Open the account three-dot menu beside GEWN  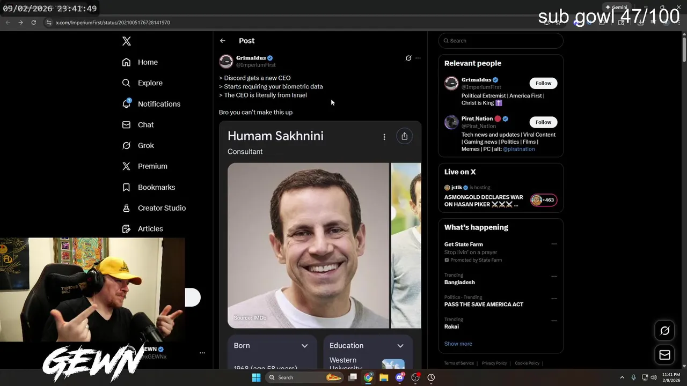202,353
